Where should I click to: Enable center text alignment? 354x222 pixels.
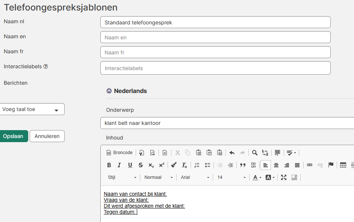coord(276,165)
